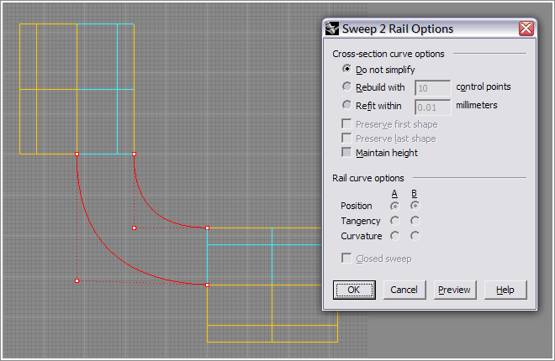Image resolution: width=555 pixels, height=361 pixels.
Task: Toggle the Preserve first shape checkbox
Action: click(x=346, y=124)
